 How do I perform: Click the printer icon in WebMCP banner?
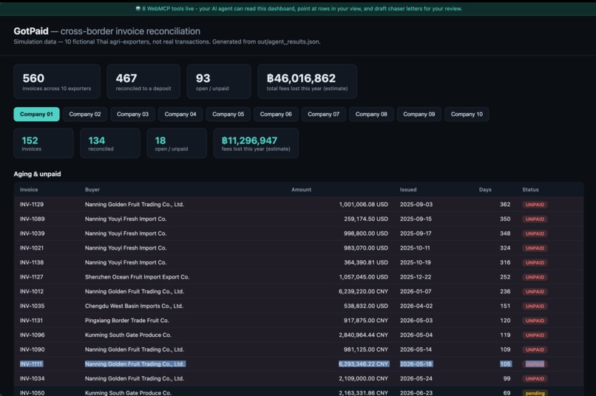138,8
